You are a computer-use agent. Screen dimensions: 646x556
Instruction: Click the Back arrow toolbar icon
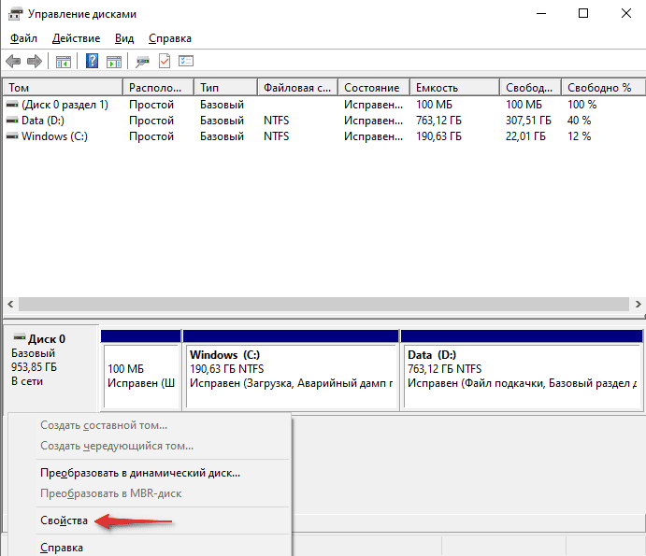[13, 62]
